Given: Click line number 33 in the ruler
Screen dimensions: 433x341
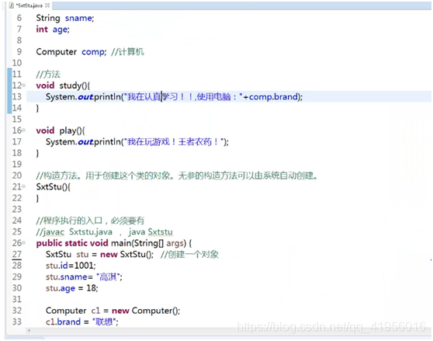Looking at the screenshot, I should tap(17, 322).
